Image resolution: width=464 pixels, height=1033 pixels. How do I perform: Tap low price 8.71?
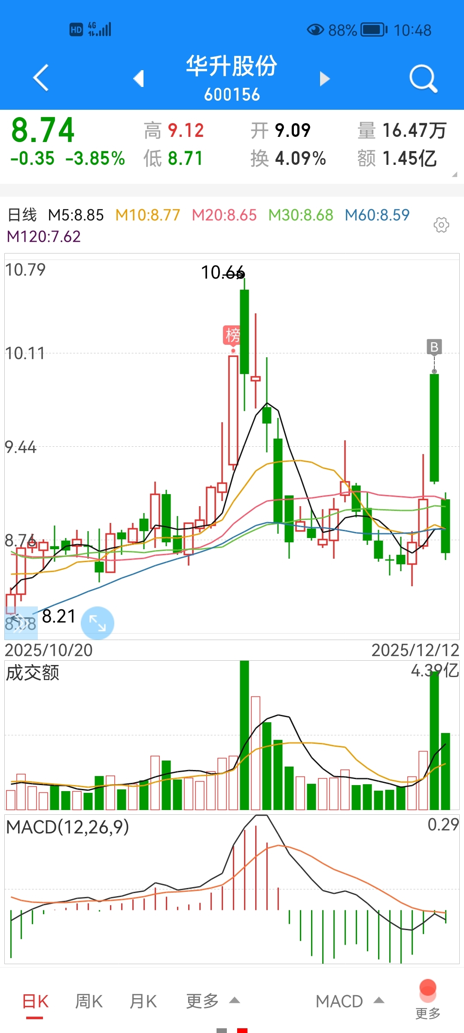coord(185,158)
